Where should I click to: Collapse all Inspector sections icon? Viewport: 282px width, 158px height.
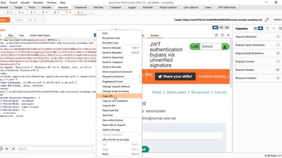(x=274, y=28)
